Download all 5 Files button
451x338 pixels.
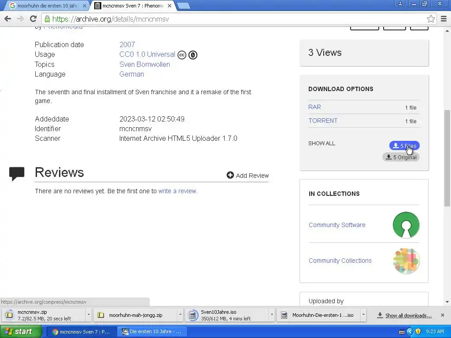(x=404, y=146)
